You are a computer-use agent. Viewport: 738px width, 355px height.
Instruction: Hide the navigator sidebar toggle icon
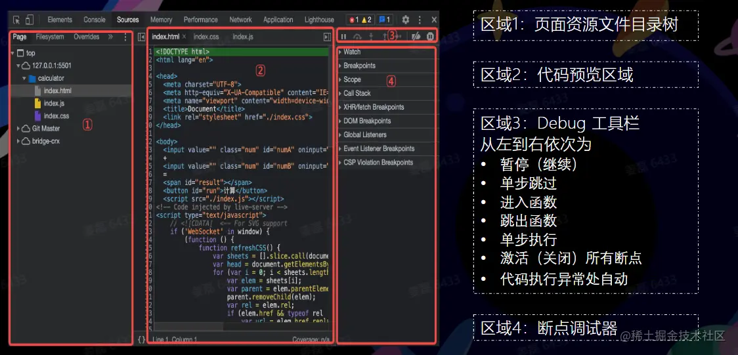(x=141, y=37)
